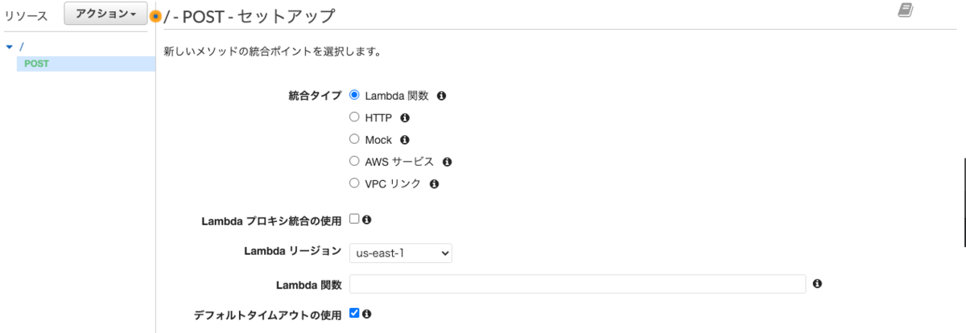Click info icon next to Lambda プロキシ統合 checkbox
966x333 pixels.
(366, 220)
